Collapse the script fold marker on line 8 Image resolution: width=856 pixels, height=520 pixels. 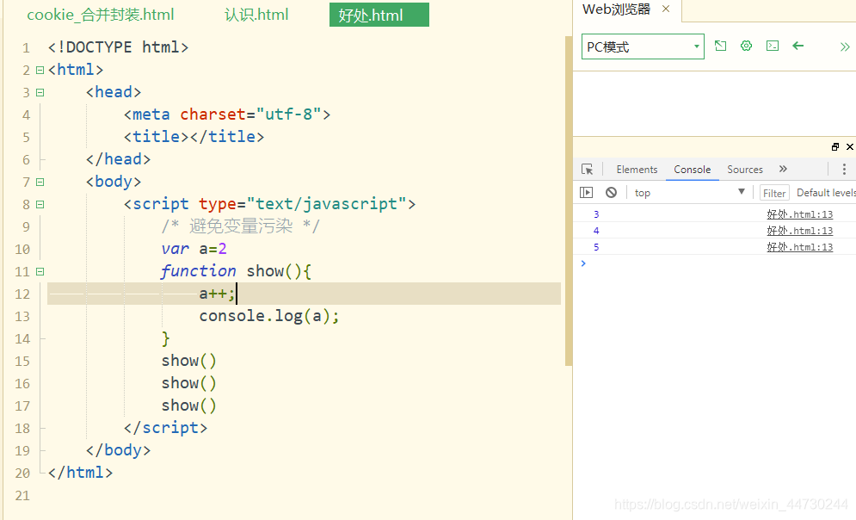tap(40, 204)
